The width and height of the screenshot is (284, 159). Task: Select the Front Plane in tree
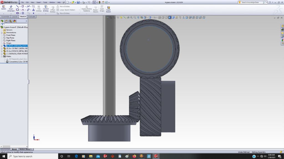point(11,35)
